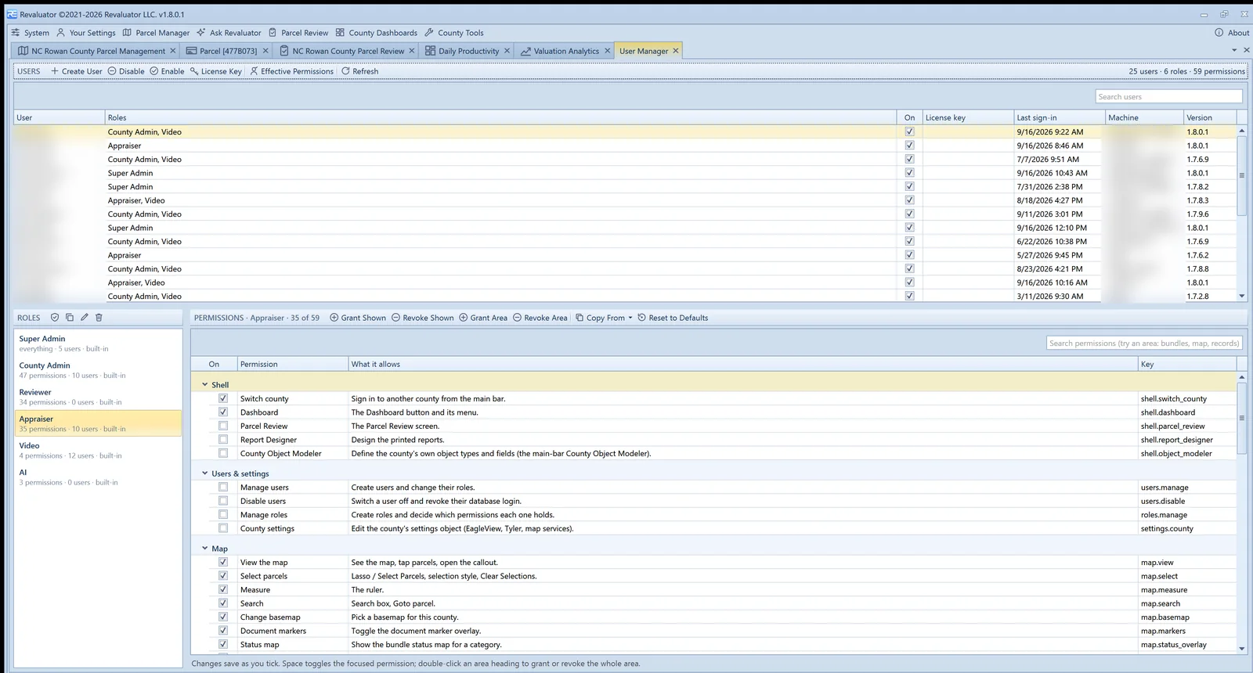The height and width of the screenshot is (673, 1253).
Task: Focus the Search permissions field
Action: coord(1144,343)
